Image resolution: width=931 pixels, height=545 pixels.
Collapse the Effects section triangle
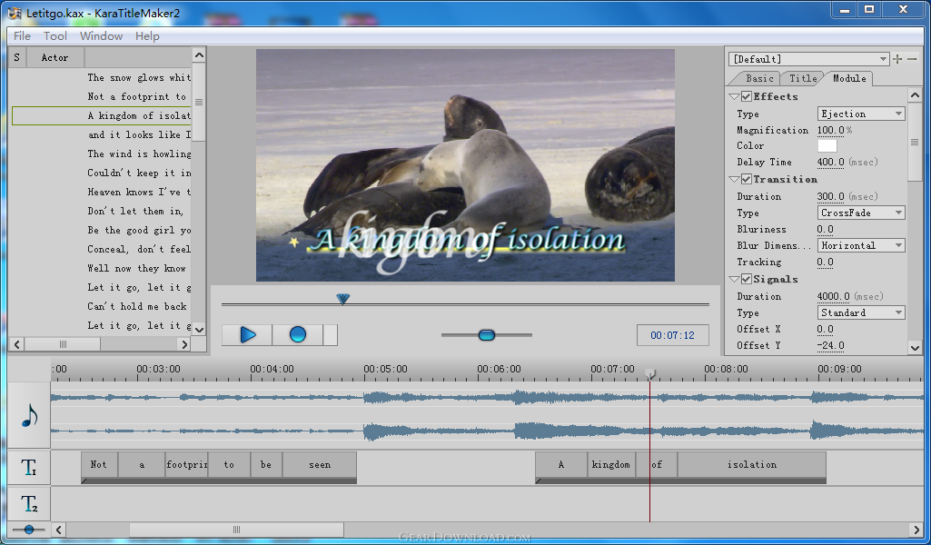pyautogui.click(x=734, y=97)
